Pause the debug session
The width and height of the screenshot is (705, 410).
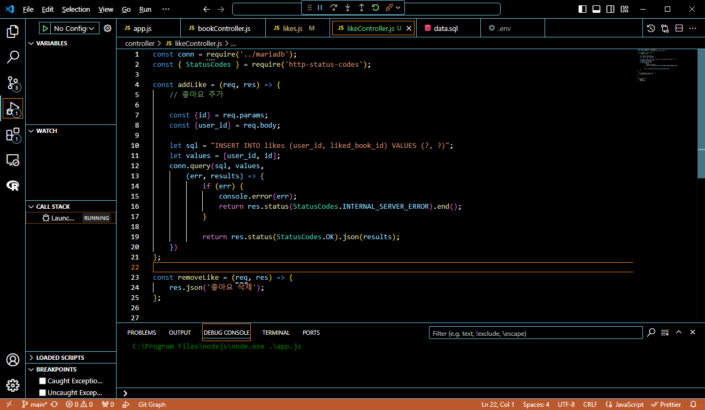click(x=320, y=7)
